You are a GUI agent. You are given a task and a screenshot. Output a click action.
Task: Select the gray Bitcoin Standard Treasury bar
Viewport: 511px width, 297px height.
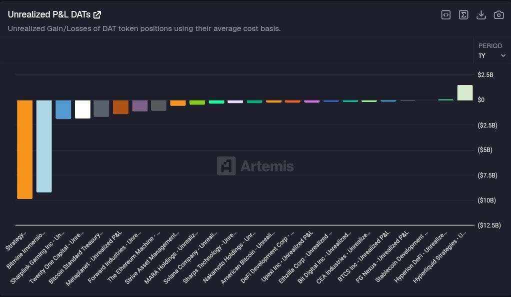coord(101,108)
